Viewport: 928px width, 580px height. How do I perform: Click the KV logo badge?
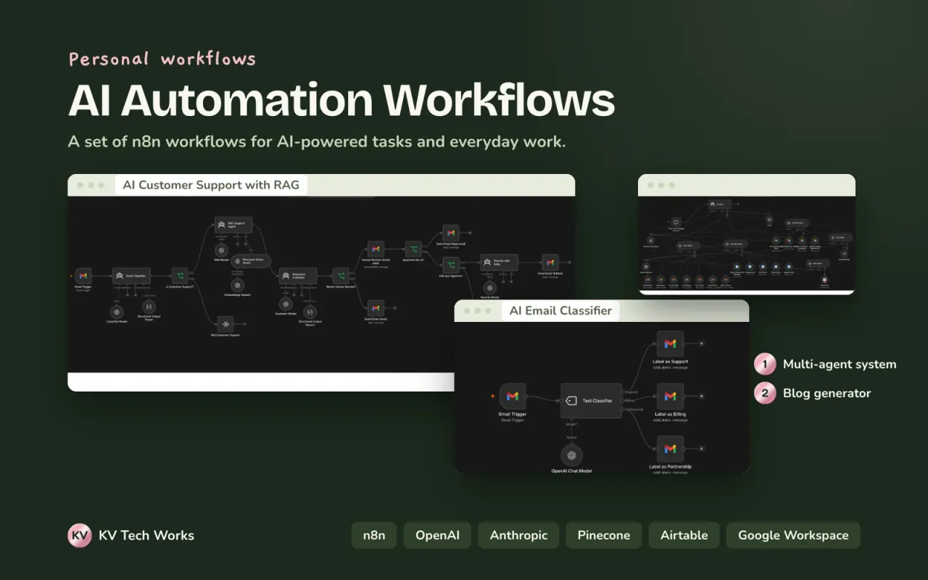coord(80,536)
